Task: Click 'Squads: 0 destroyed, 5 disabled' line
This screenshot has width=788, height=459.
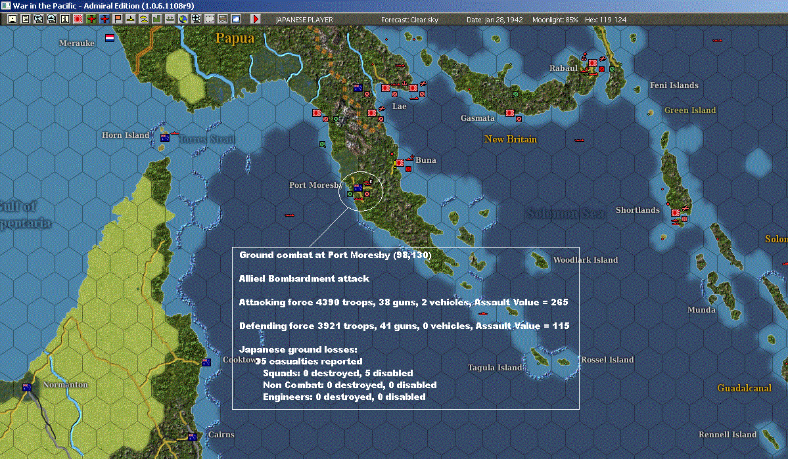Action: 338,373
